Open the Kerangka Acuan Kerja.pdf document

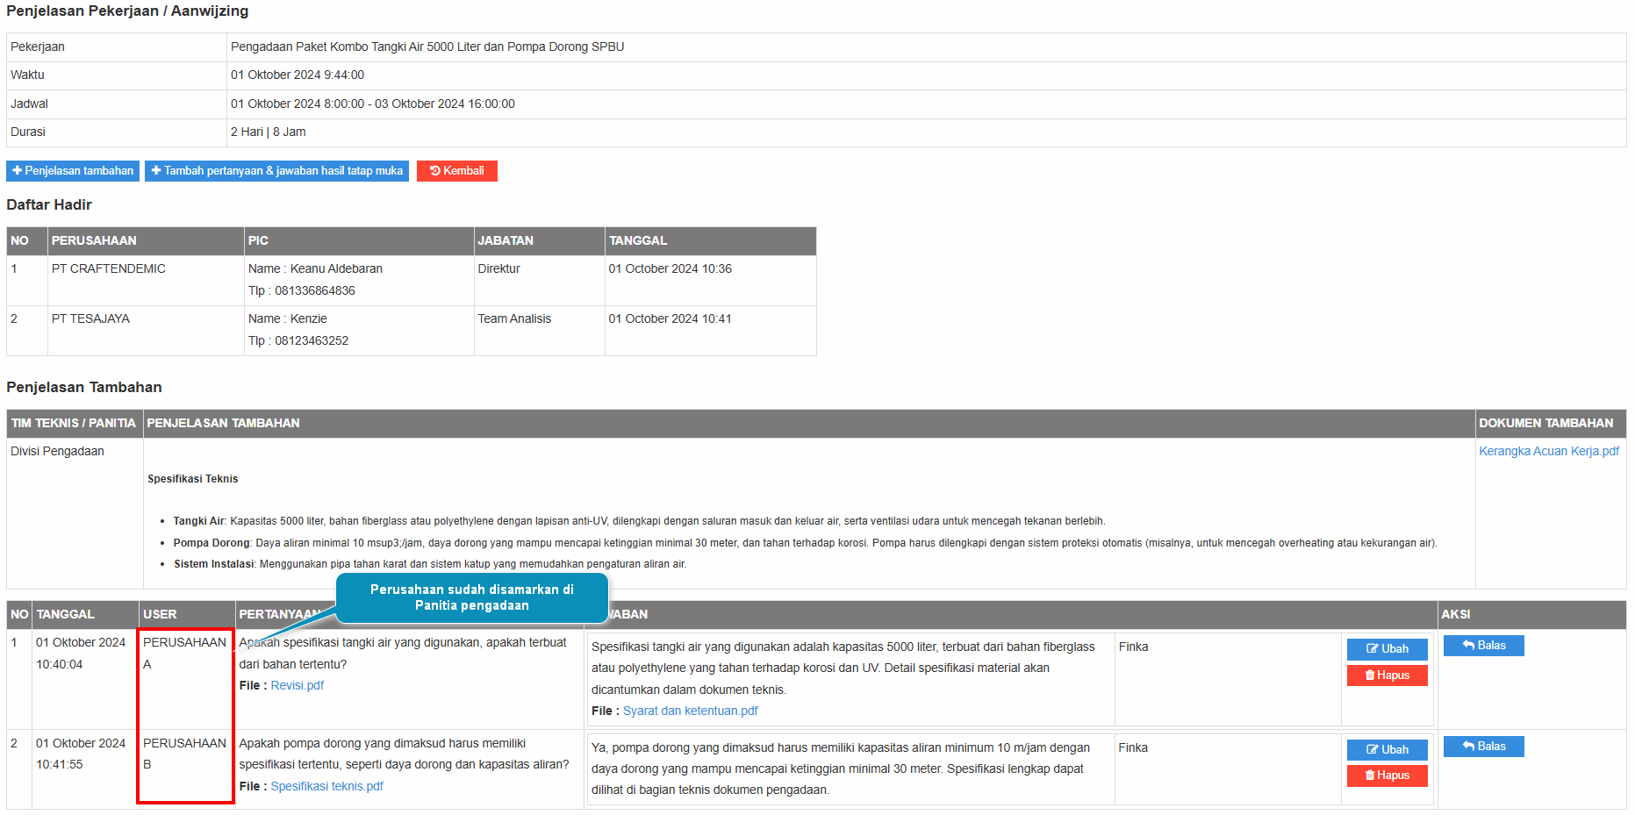pos(1549,451)
